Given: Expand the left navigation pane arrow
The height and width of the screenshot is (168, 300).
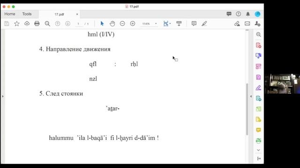Looking at the screenshot, I should (x=3, y=97).
